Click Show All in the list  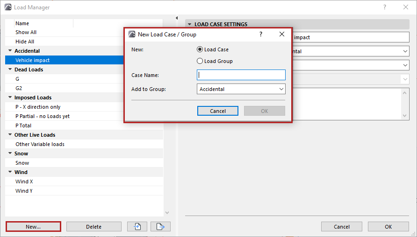tap(26, 32)
